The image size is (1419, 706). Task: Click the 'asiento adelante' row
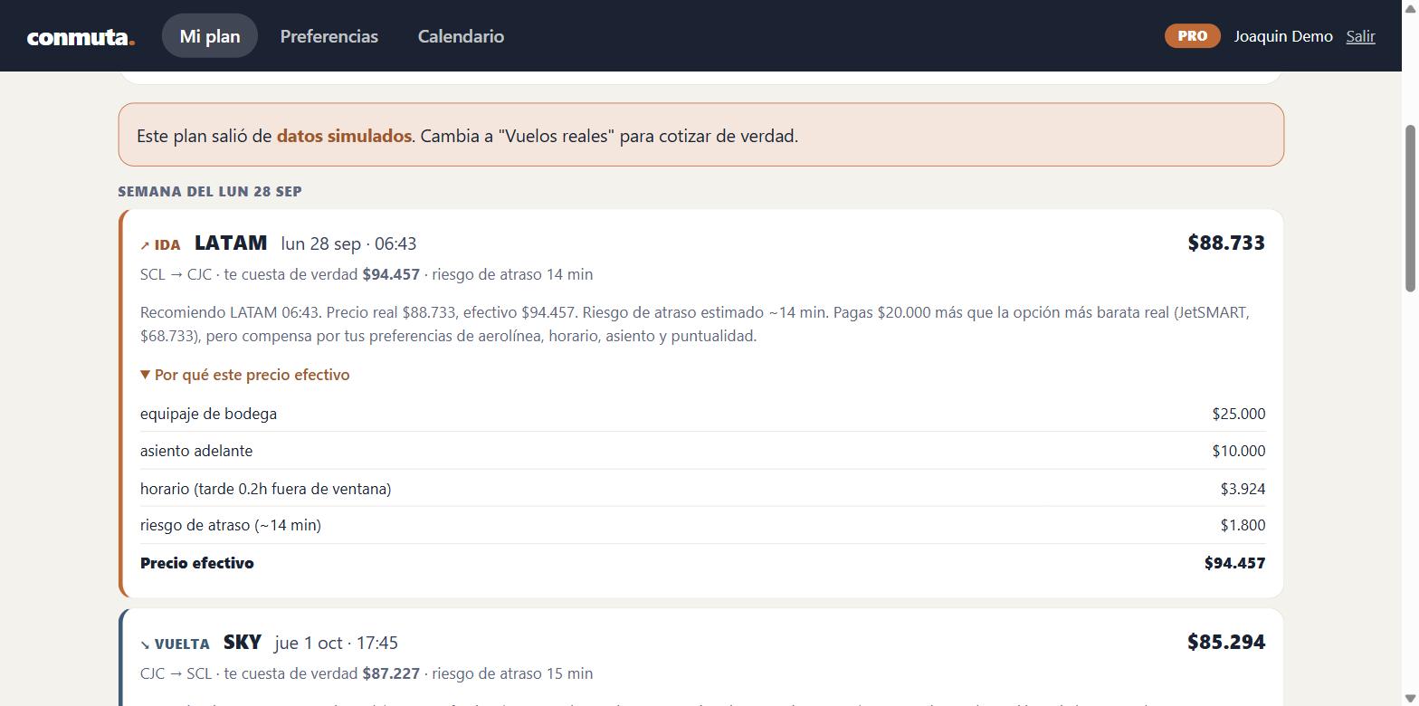pyautogui.click(x=702, y=451)
